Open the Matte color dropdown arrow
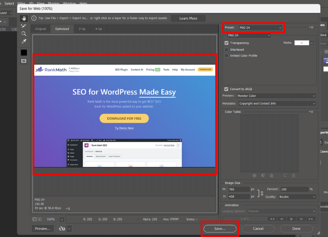 312,43
